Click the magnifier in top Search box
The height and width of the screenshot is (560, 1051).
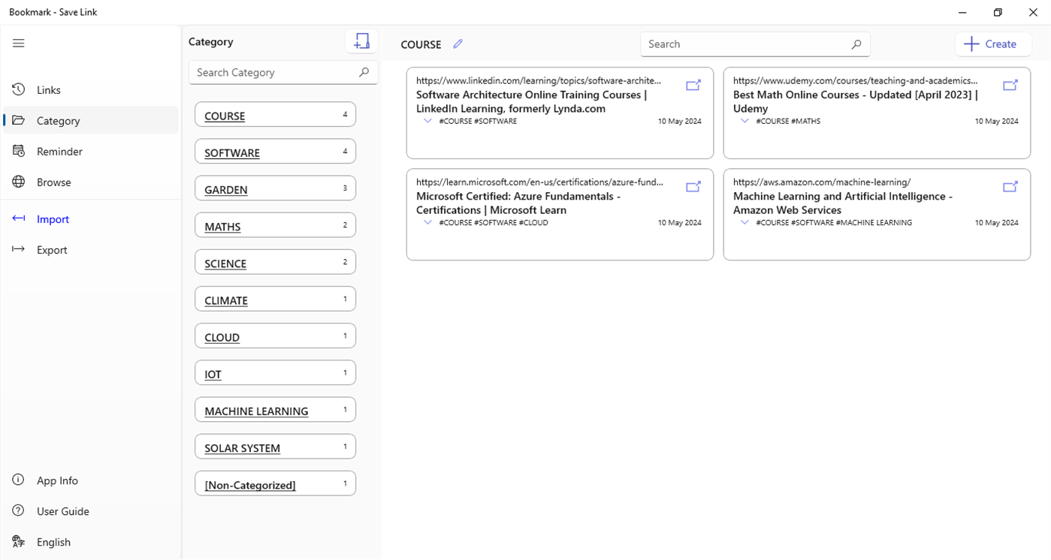(x=856, y=44)
